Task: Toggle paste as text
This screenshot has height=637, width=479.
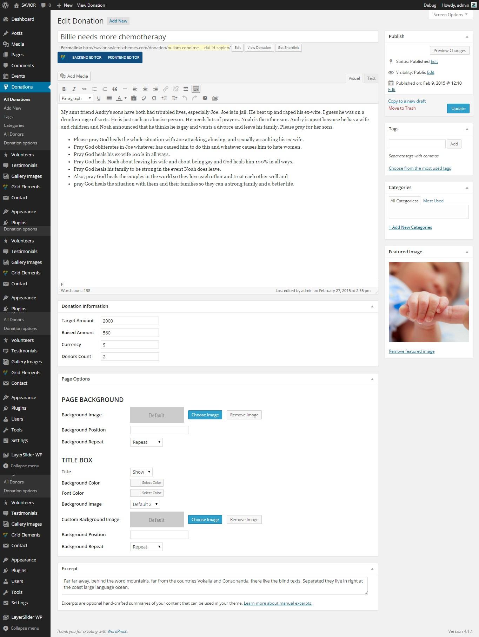Action: (x=134, y=98)
